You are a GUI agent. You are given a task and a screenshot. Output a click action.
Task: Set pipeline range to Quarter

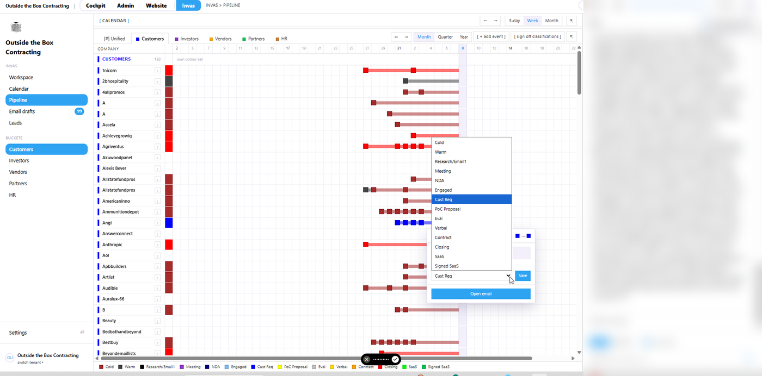coord(445,37)
